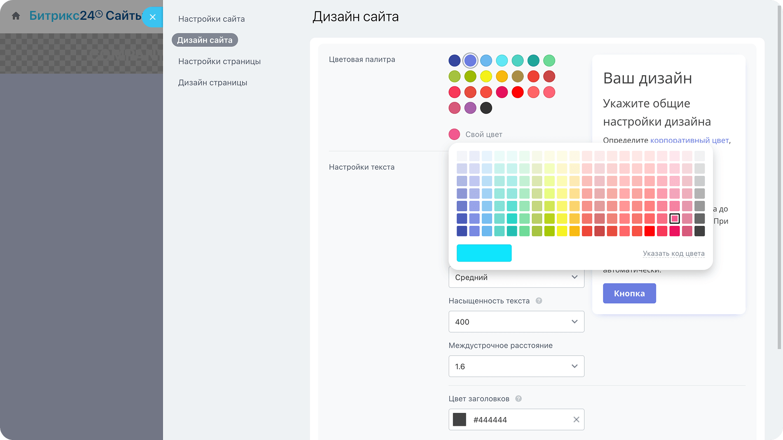Click the Указать код цвета link

[673, 253]
